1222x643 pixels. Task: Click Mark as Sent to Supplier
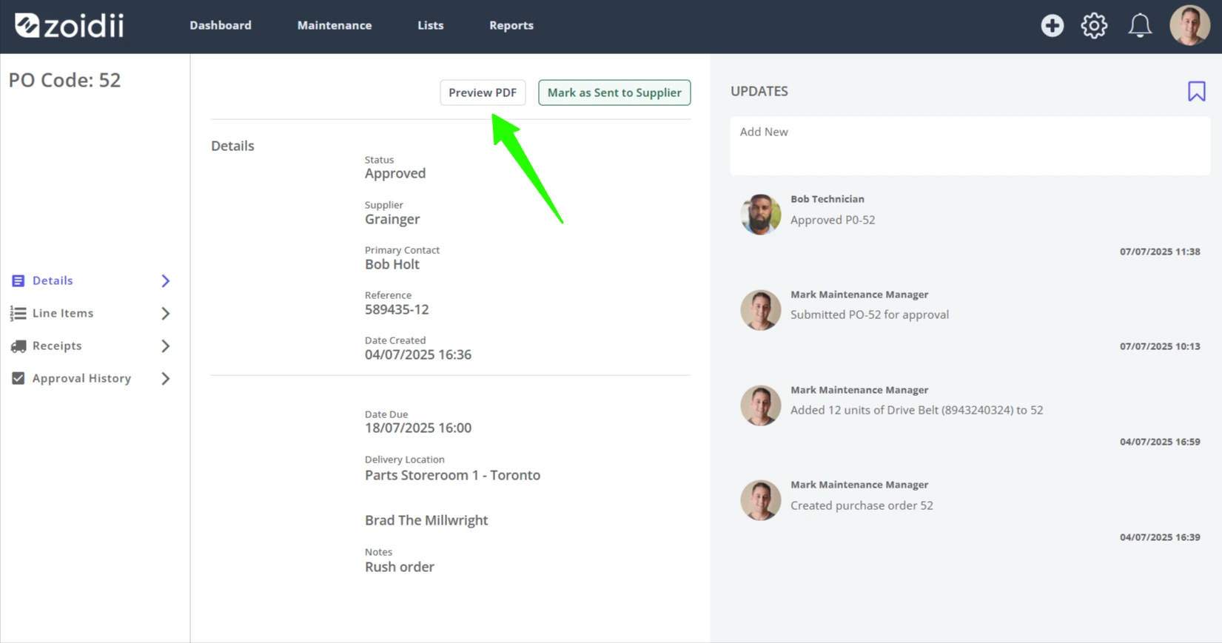(x=614, y=92)
